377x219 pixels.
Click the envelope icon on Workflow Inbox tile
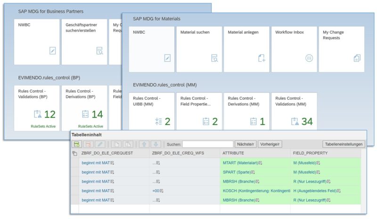[x=309, y=58]
